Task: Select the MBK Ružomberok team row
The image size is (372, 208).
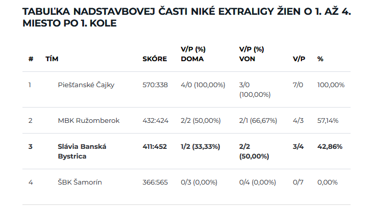Action: (x=186, y=120)
